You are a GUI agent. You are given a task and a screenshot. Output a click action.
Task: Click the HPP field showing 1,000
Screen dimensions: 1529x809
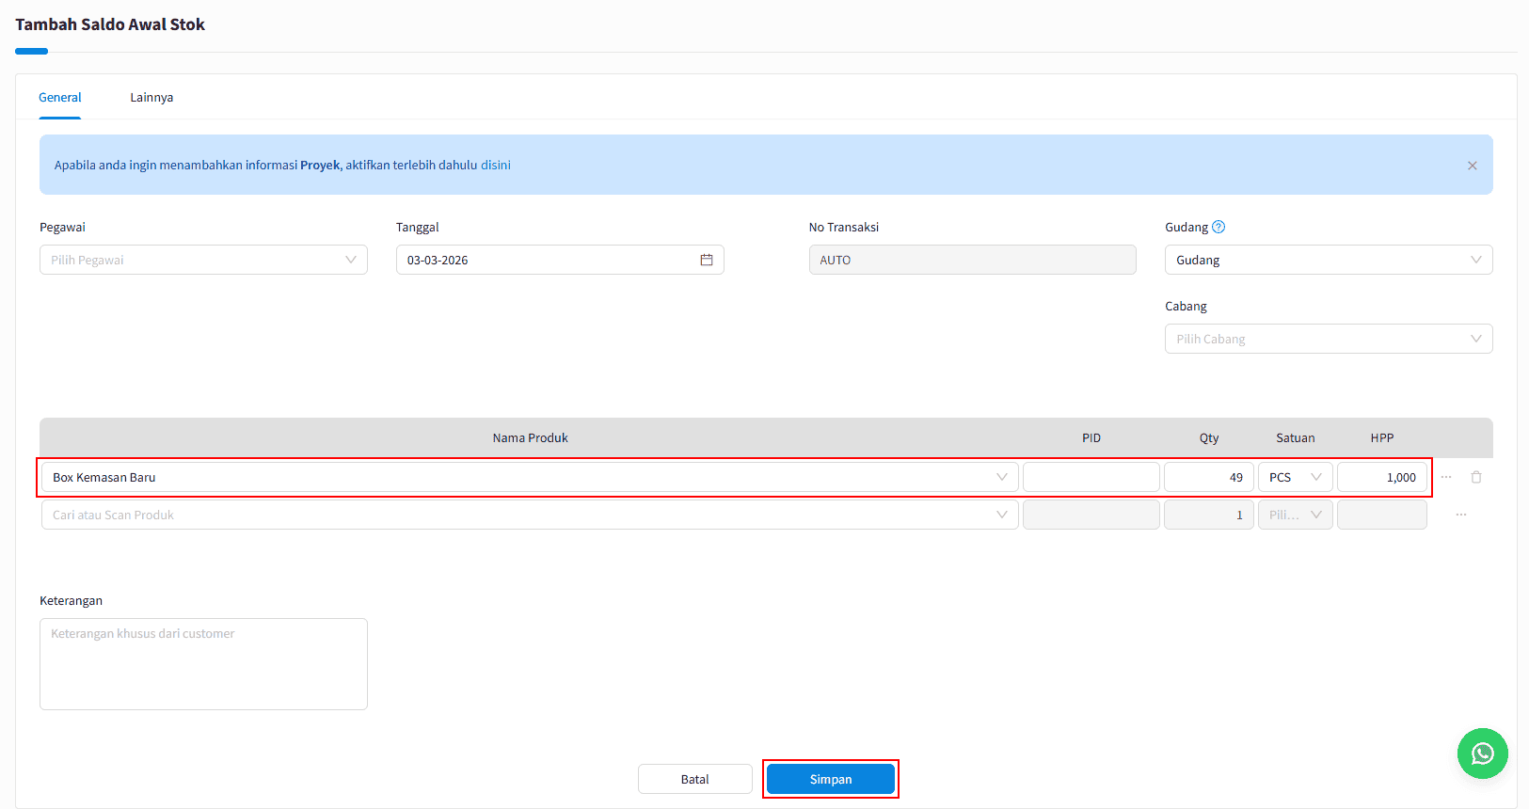[1381, 477]
